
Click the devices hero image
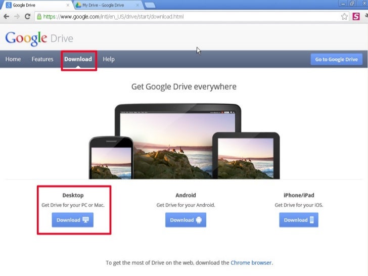[184, 142]
